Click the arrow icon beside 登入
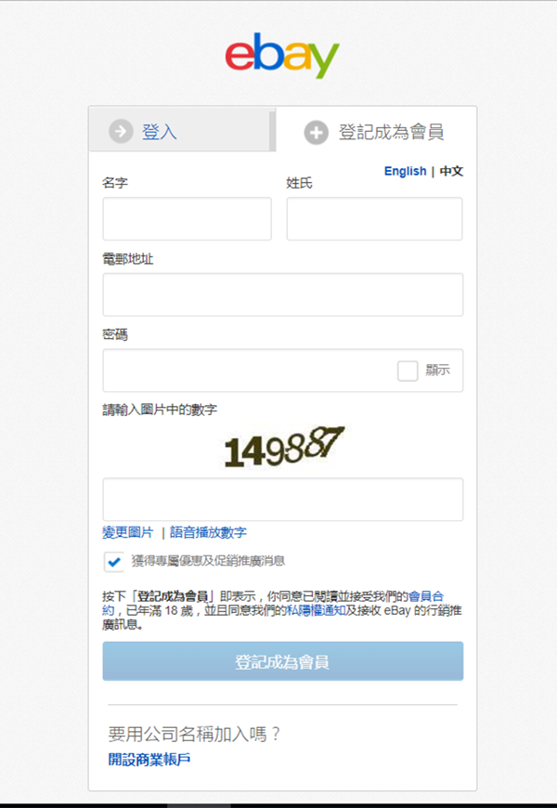Screen dimensions: 557x808 [121, 131]
